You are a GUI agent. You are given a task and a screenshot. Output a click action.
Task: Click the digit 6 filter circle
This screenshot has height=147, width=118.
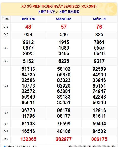tap(99, 146)
